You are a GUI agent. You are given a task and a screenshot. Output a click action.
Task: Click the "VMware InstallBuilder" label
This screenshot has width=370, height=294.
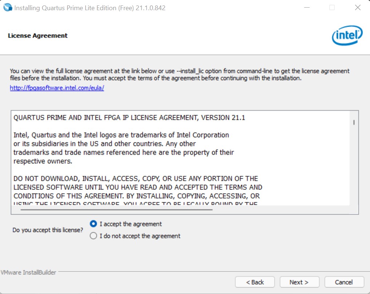[28, 272]
